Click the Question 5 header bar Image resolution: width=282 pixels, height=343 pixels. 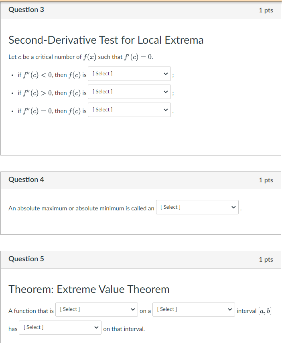coord(140,259)
